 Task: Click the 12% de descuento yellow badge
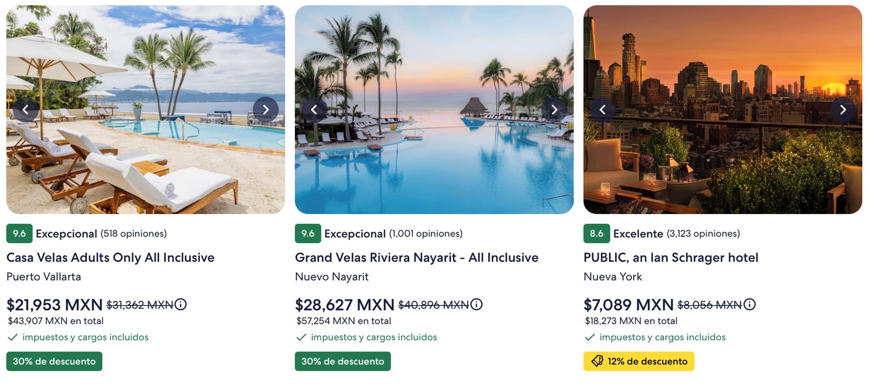pyautogui.click(x=639, y=361)
